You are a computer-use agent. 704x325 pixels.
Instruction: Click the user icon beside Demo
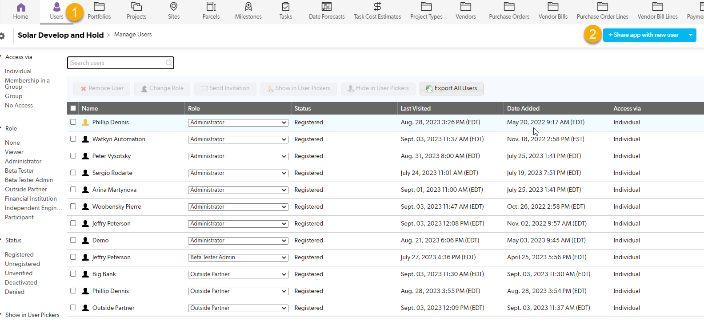click(x=85, y=240)
